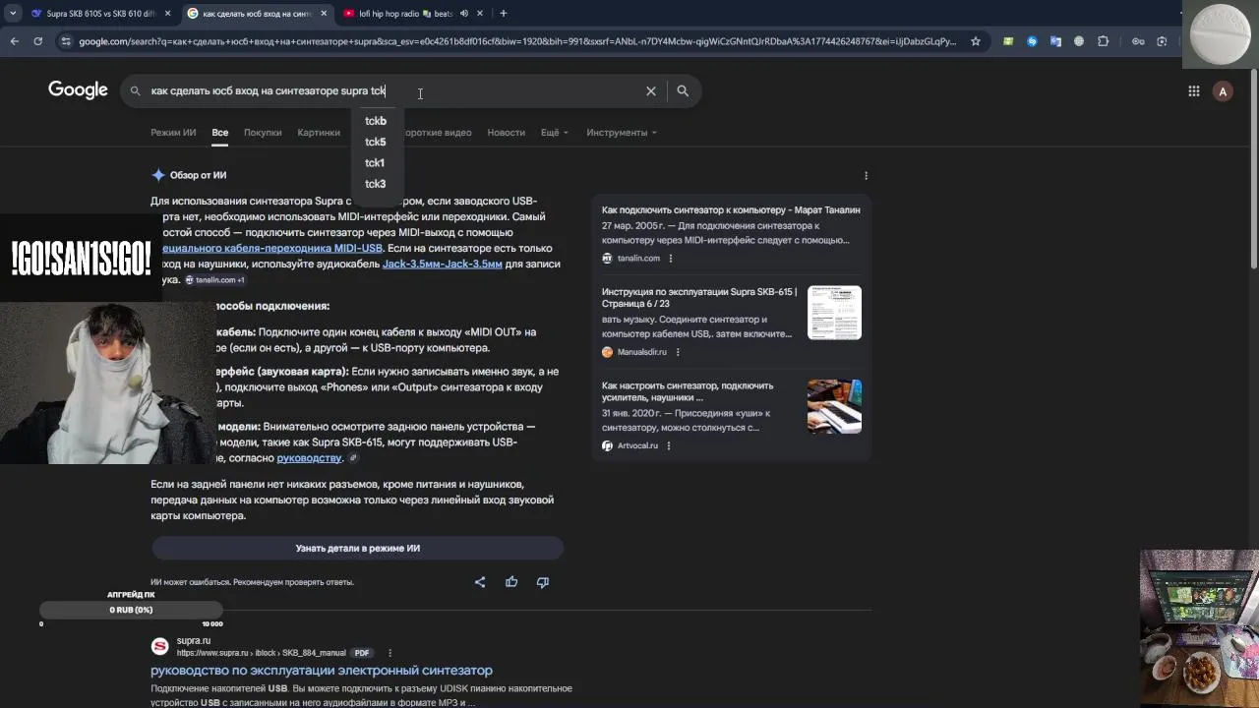This screenshot has height=708, width=1259.
Task: Click the address bar URL
Action: click(516, 41)
